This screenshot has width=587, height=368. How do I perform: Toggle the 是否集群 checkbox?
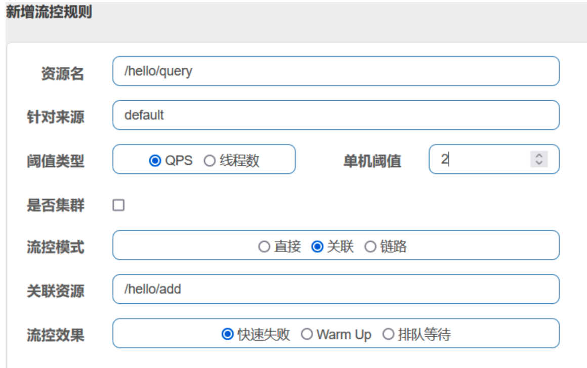click(119, 205)
